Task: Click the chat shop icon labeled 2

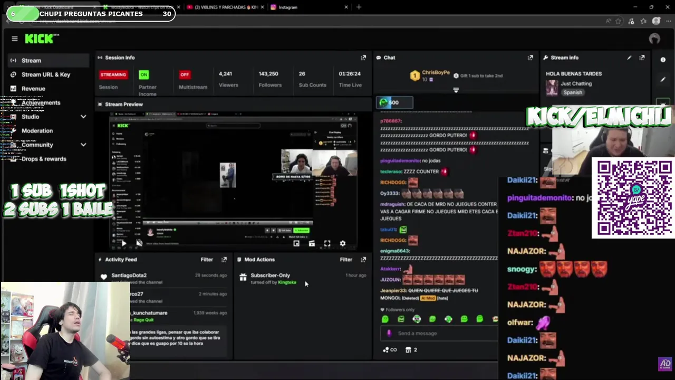Action: point(411,349)
